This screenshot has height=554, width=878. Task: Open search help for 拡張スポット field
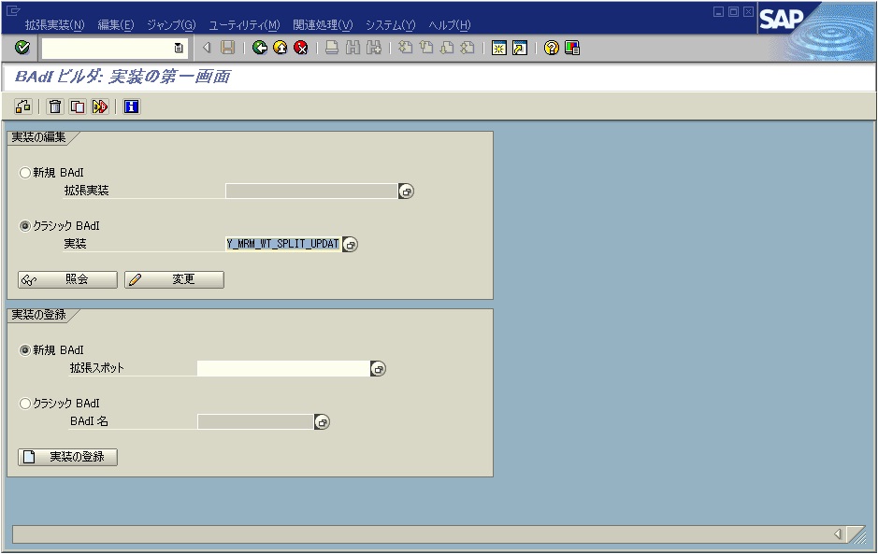(x=379, y=368)
